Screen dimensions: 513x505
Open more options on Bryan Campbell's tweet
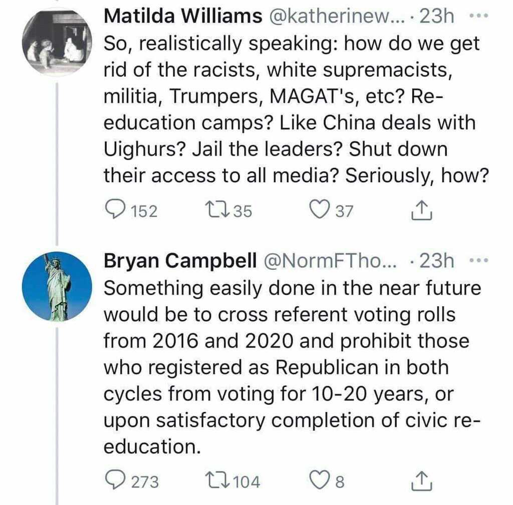[479, 261]
